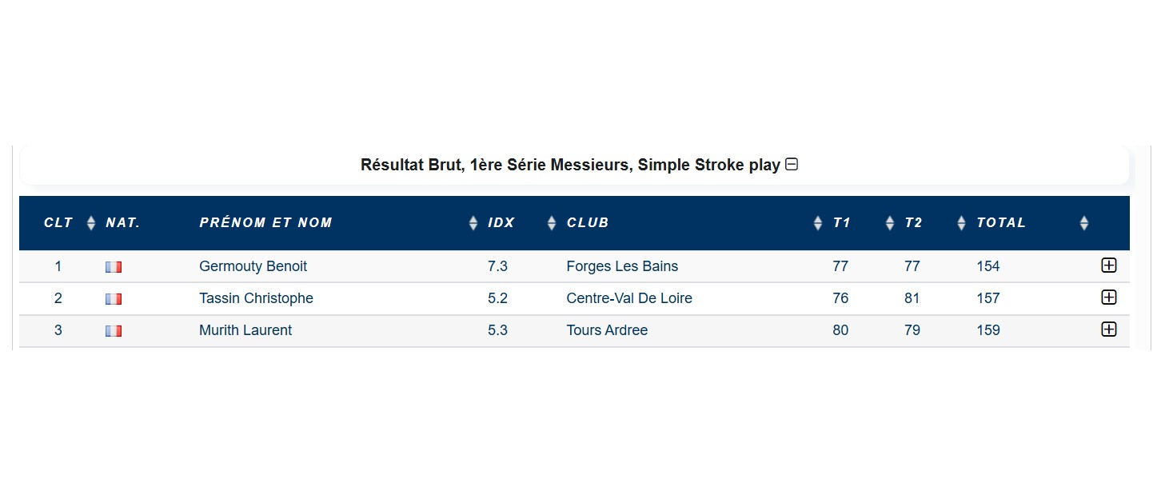The height and width of the screenshot is (495, 1165).
Task: Click the Résultat Brut section title
Action: (x=570, y=165)
